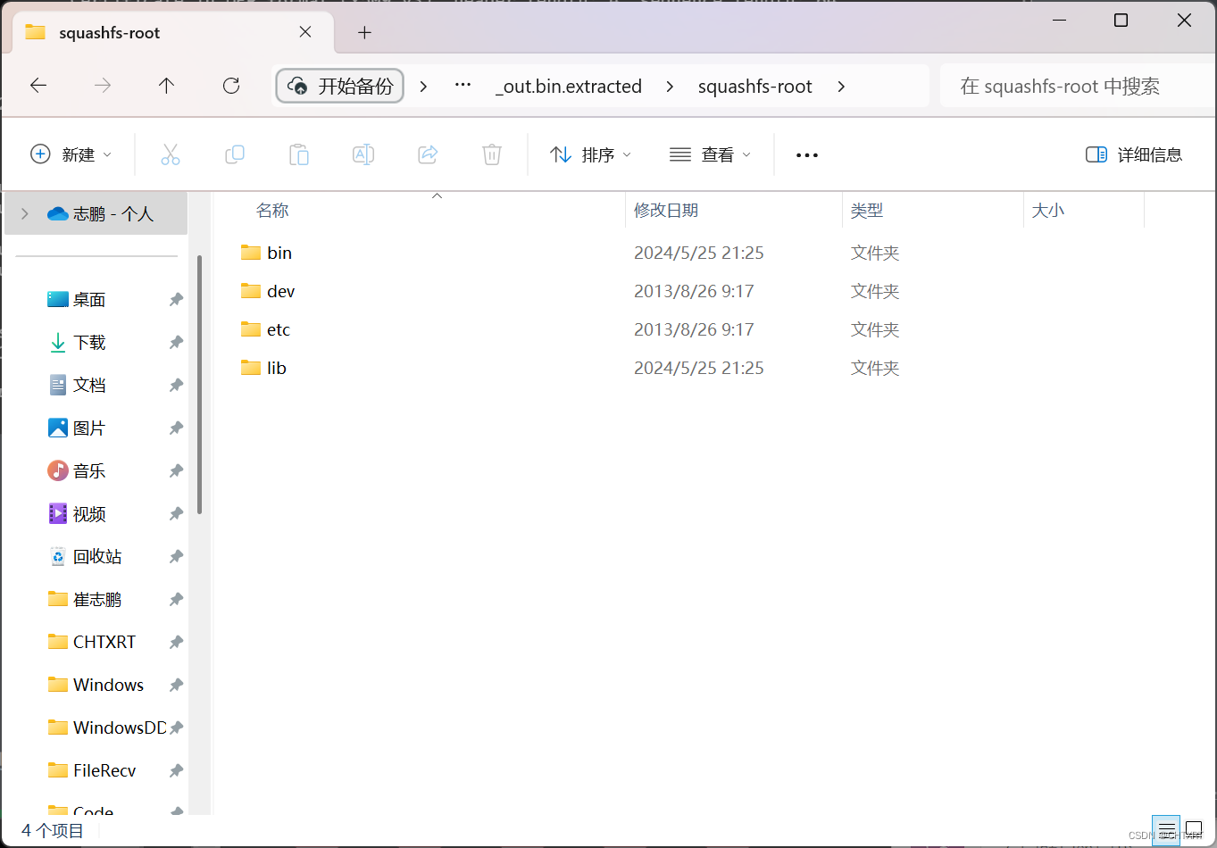1217x848 pixels.
Task: Unpin 桌面 using its pin icon
Action: coord(176,300)
